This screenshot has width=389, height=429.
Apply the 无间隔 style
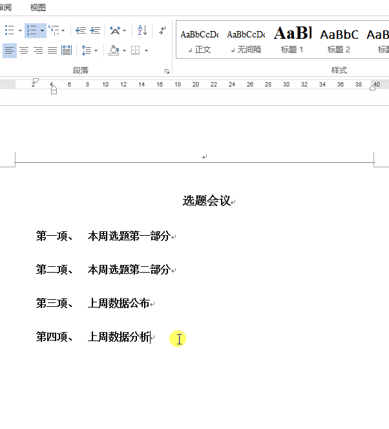[246, 39]
